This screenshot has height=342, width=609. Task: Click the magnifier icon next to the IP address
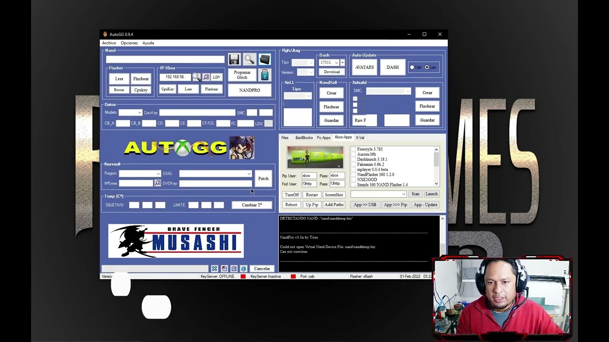[x=196, y=77]
